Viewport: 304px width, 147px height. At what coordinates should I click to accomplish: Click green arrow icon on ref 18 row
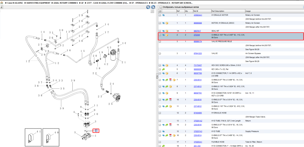coord(163,146)
